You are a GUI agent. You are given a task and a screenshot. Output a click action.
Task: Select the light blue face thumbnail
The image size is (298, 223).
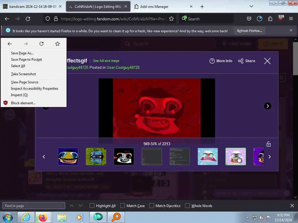point(208,157)
